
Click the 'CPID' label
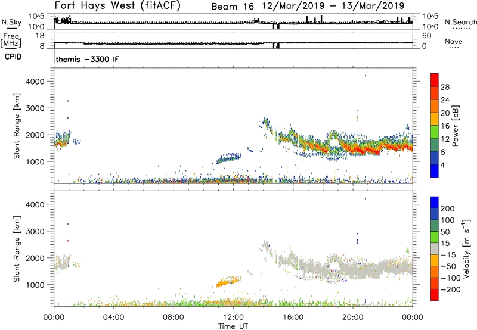point(13,57)
